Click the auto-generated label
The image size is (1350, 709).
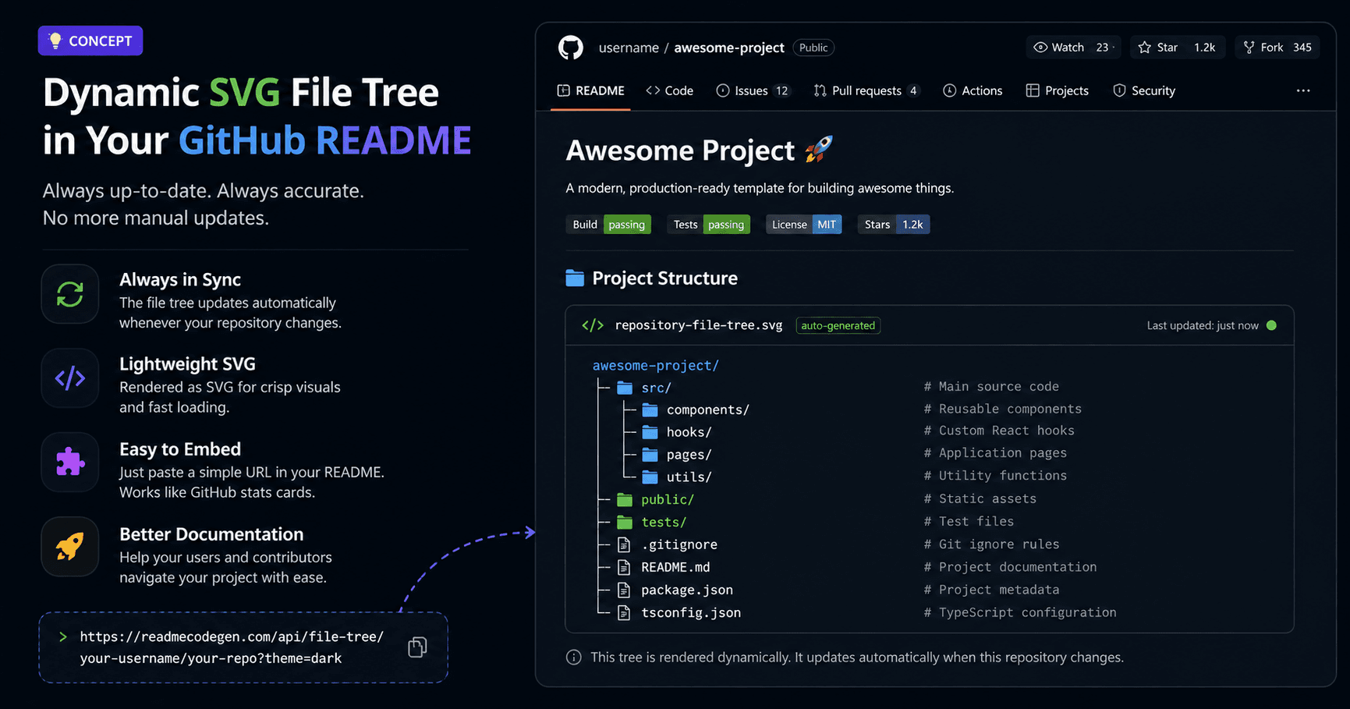click(838, 325)
